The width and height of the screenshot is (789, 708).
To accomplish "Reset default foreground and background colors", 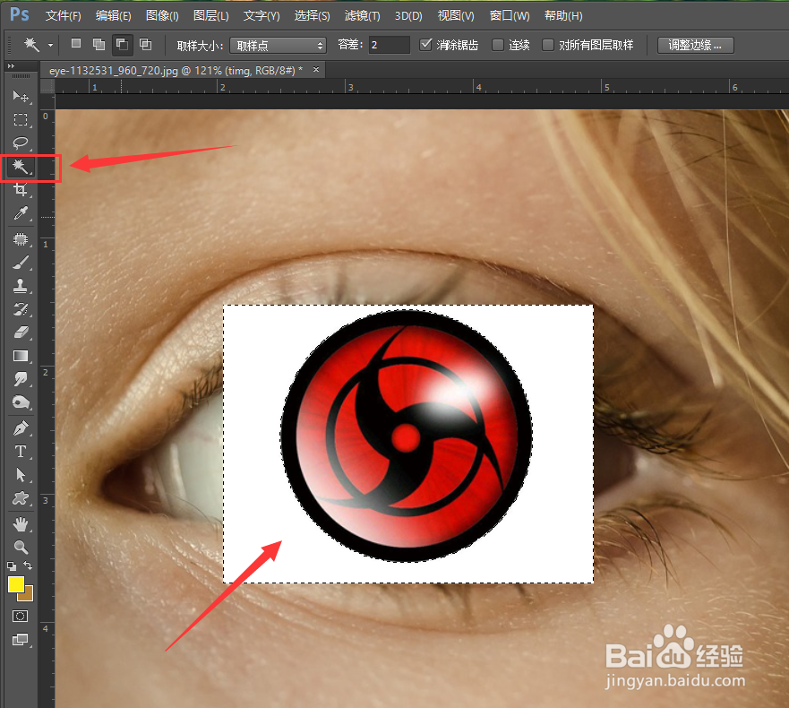I will click(12, 566).
